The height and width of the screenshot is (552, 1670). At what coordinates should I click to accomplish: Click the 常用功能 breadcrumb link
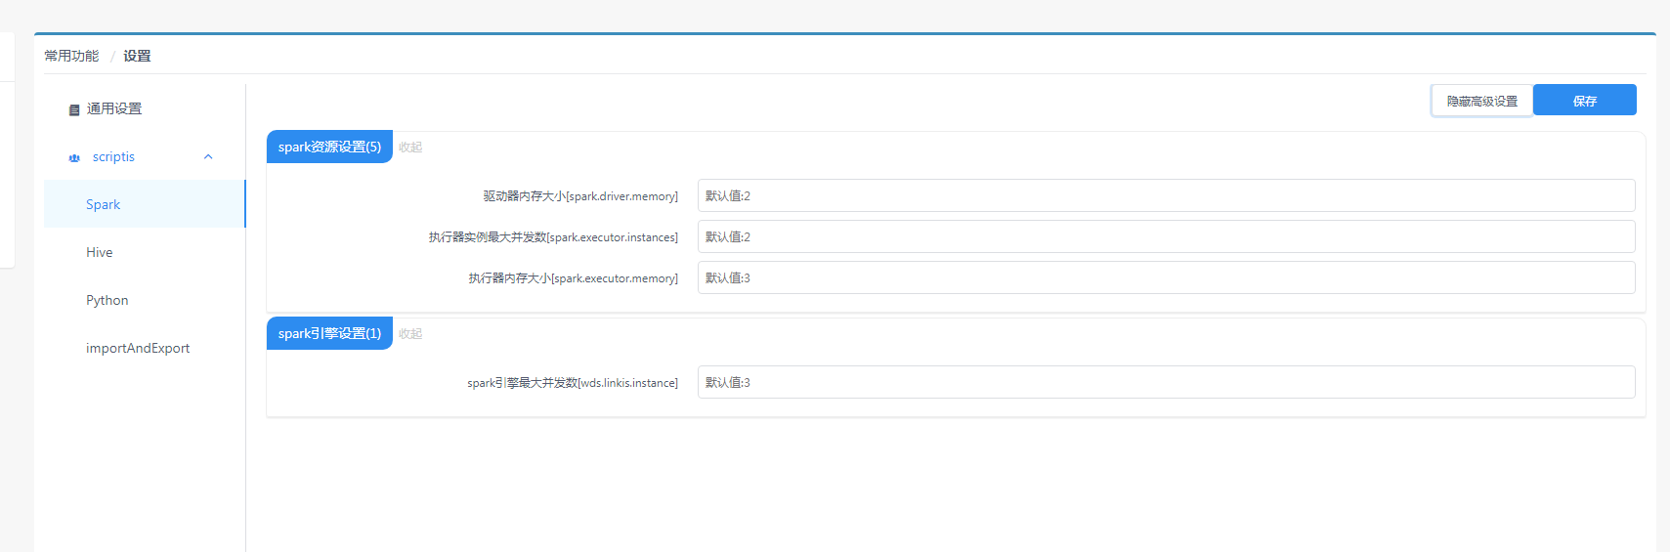[x=71, y=57]
